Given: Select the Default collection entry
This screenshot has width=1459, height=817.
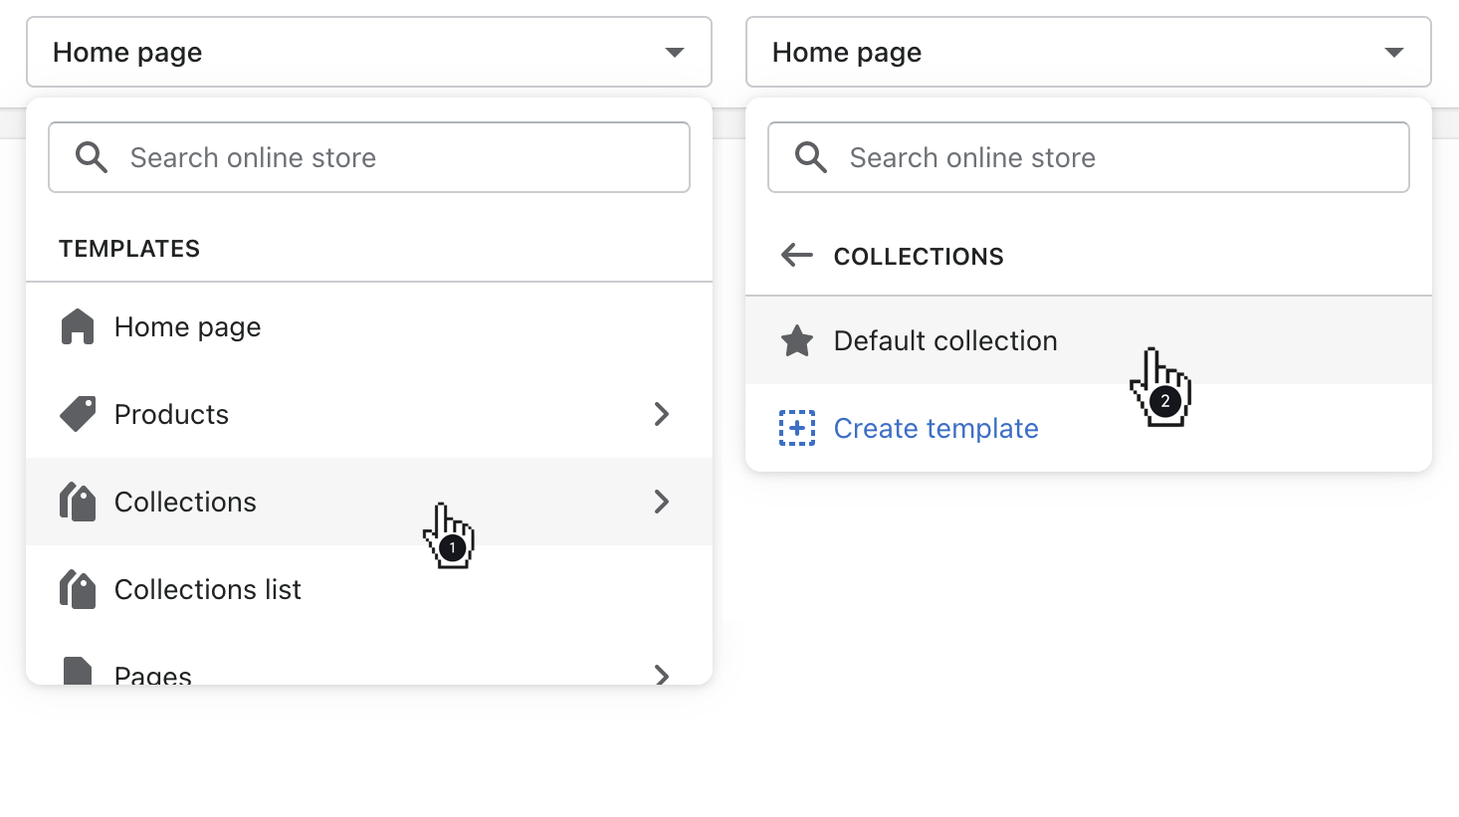Looking at the screenshot, I should point(944,340).
